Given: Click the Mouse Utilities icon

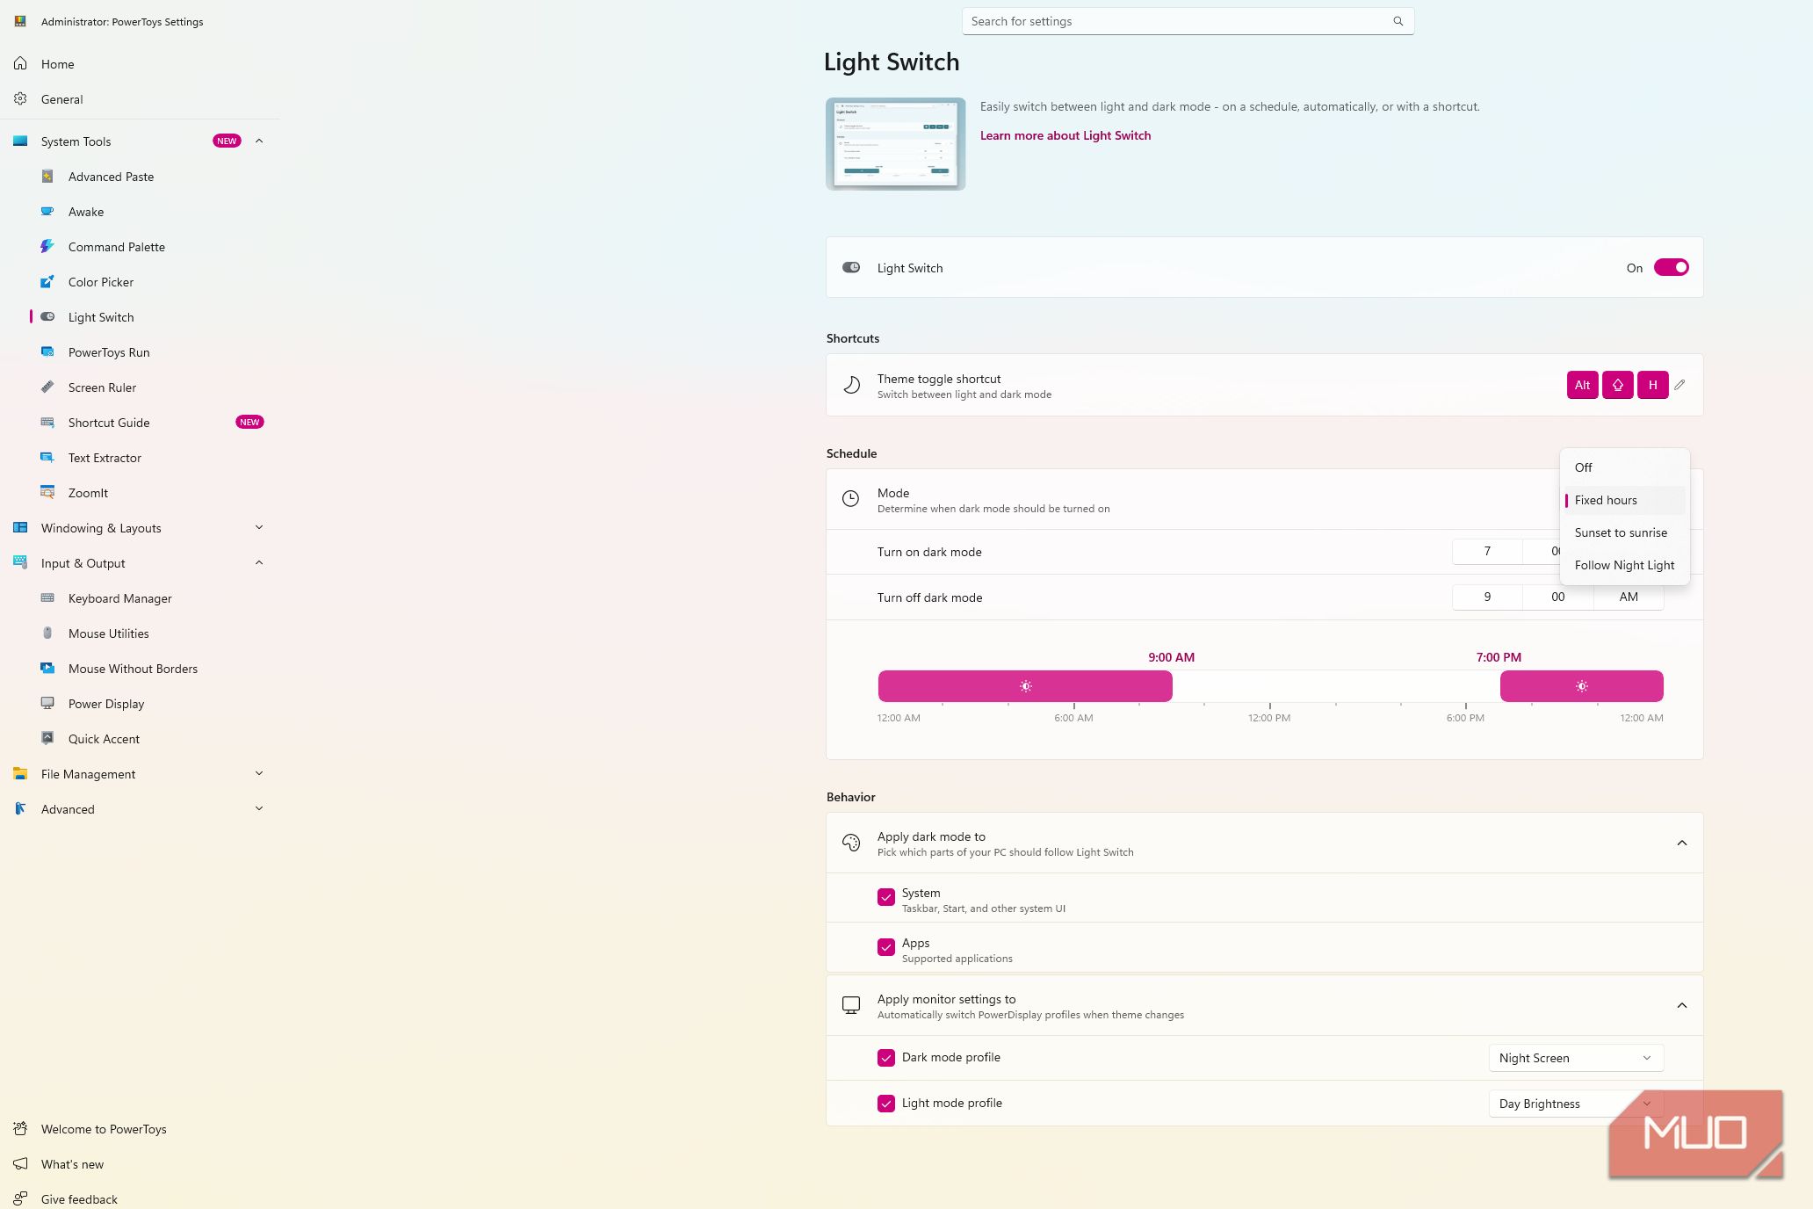Looking at the screenshot, I should (47, 633).
